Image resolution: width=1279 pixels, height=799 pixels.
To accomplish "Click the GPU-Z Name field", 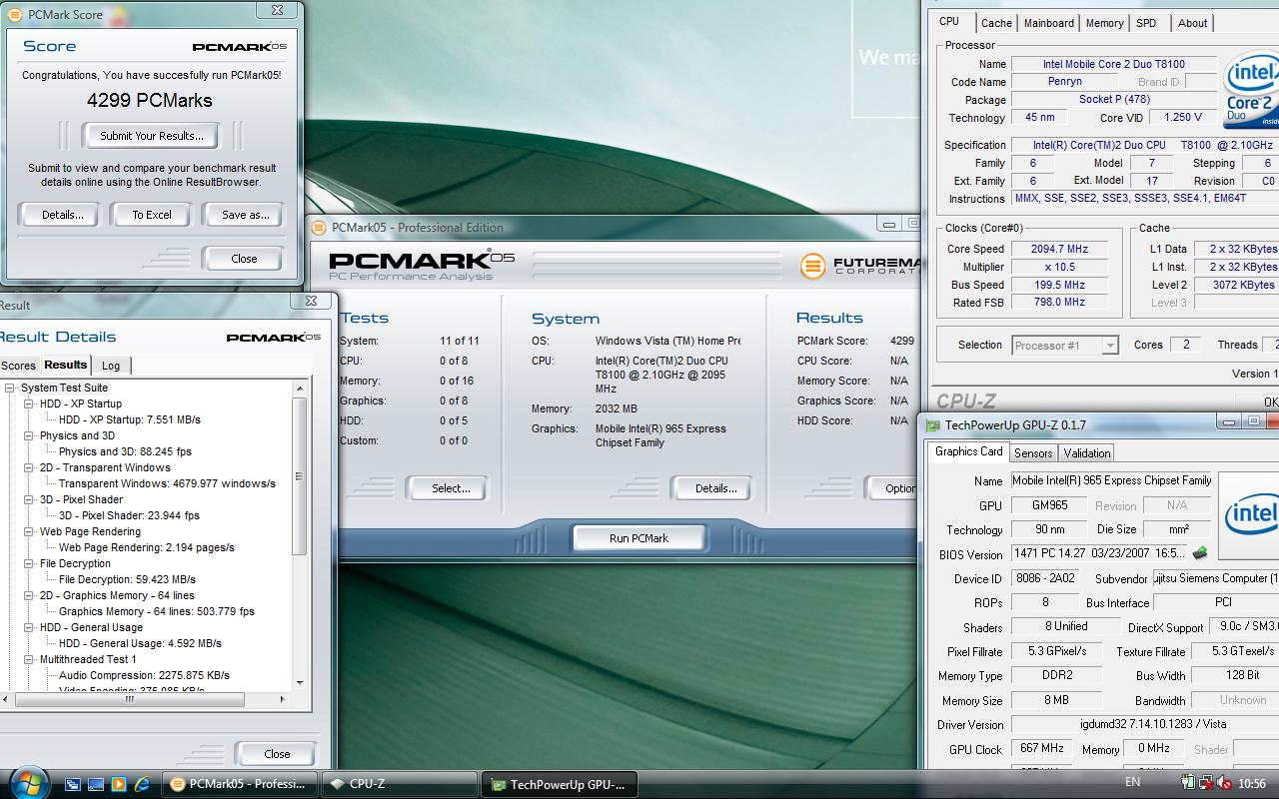I will [x=1111, y=480].
